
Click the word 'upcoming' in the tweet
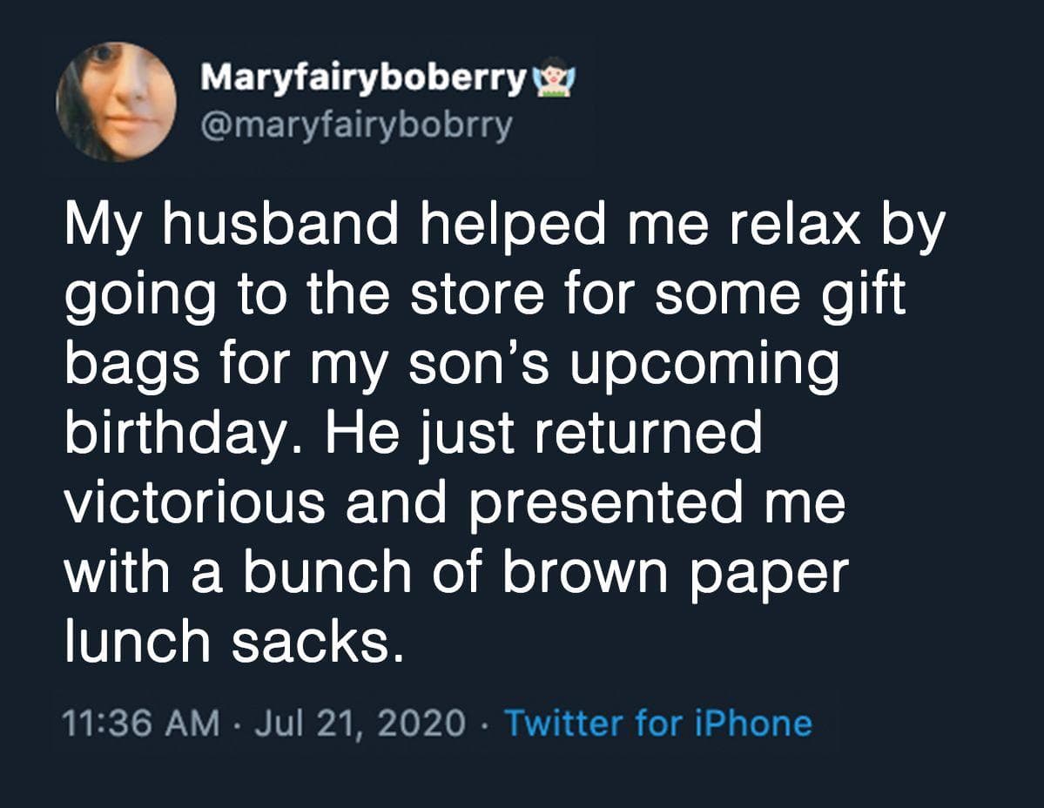tap(704, 366)
